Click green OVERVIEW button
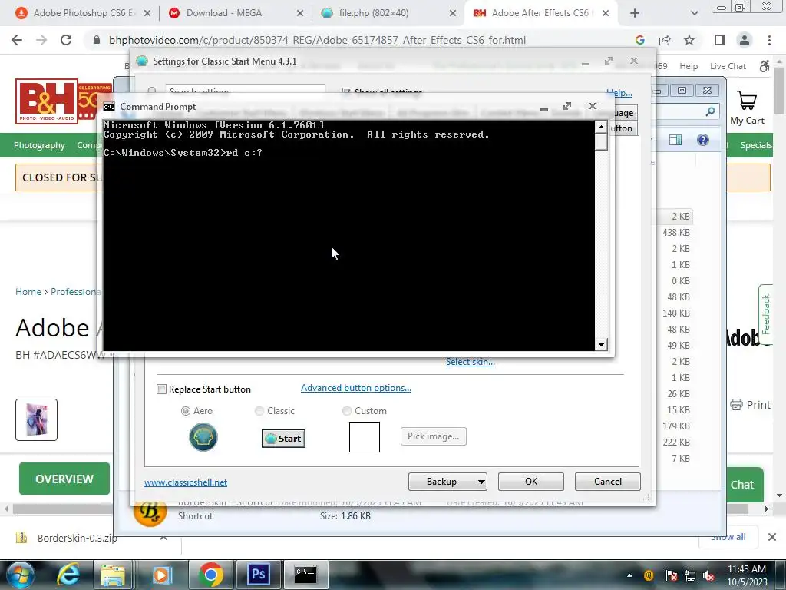This screenshot has height=590, width=786. coord(64,479)
